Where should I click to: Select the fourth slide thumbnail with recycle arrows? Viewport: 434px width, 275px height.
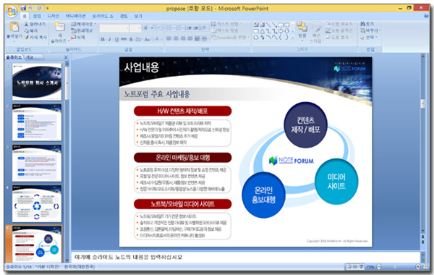[x=37, y=203]
